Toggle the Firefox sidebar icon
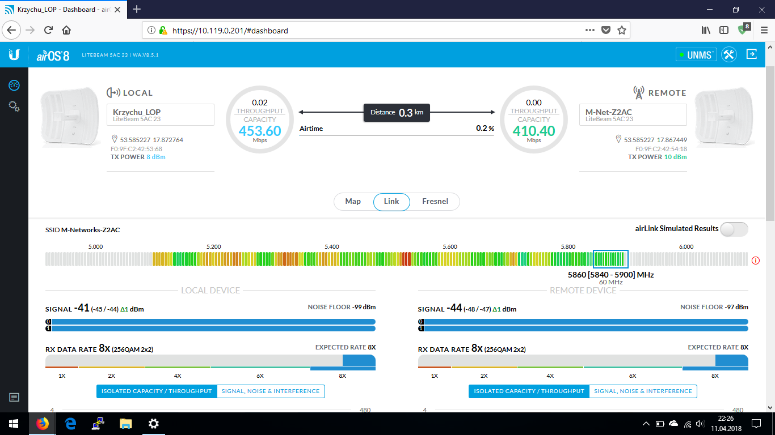 pos(724,31)
